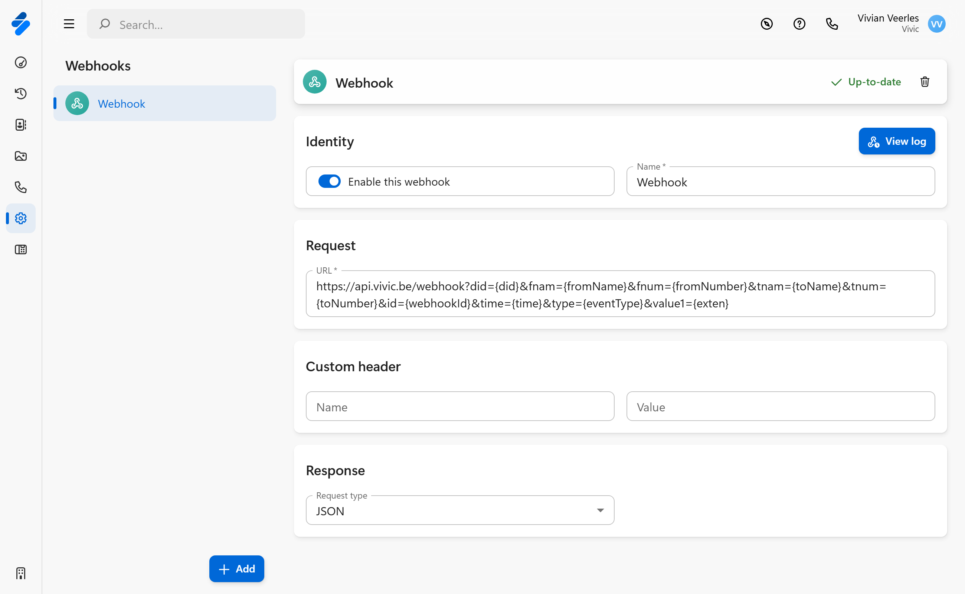Open the phone icon in left sidebar
This screenshot has width=965, height=594.
(20, 187)
